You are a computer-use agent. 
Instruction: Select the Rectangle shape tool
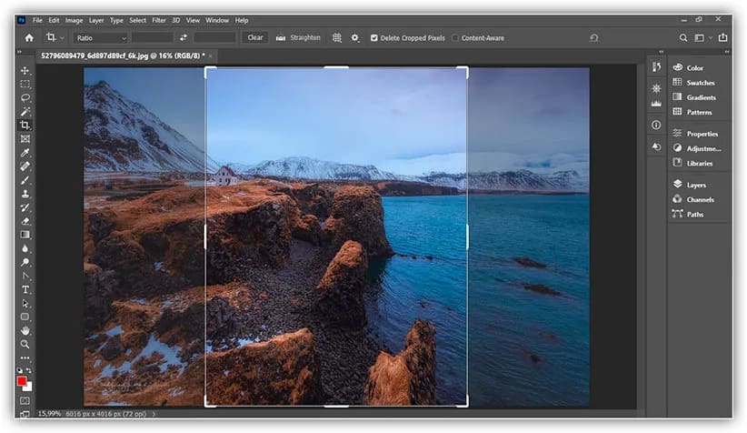(x=25, y=317)
